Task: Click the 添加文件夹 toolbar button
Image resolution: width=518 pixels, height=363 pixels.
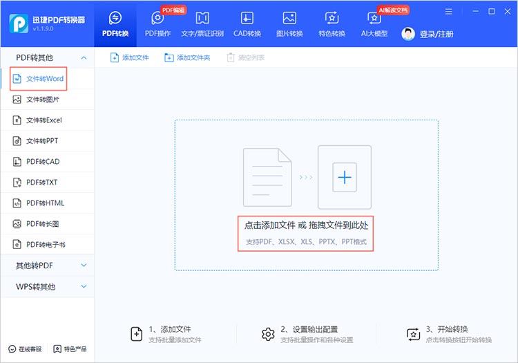Action: (x=187, y=58)
